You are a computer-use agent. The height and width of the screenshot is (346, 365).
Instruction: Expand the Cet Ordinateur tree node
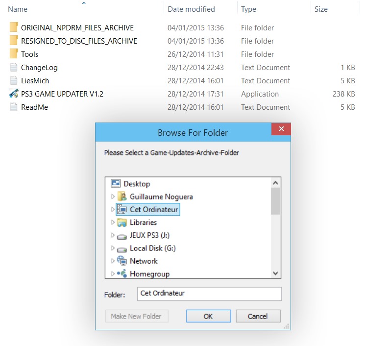[113, 210]
